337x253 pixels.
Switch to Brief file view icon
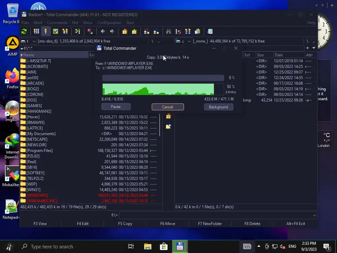(36, 31)
